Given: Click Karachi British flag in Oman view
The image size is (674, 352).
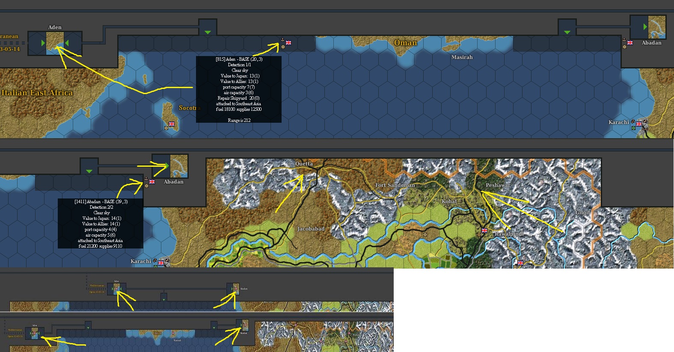Looking at the screenshot, I should [x=639, y=124].
